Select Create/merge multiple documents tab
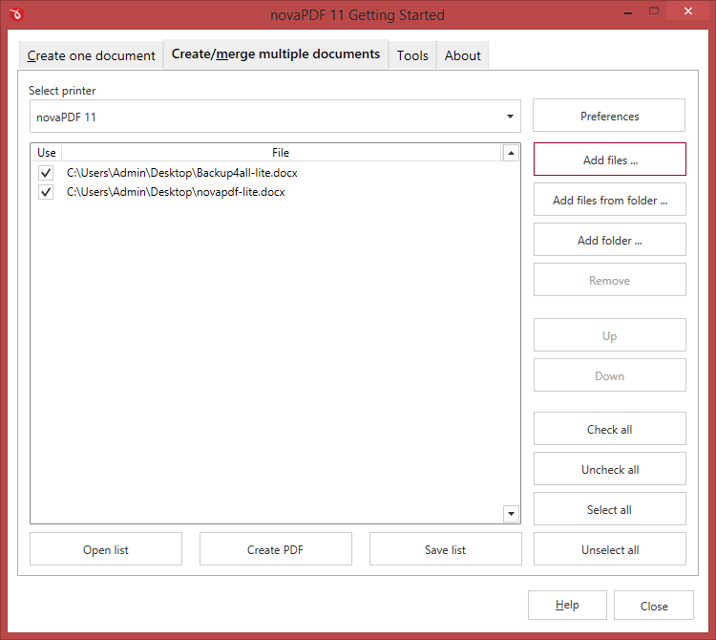The width and height of the screenshot is (716, 640). click(276, 53)
